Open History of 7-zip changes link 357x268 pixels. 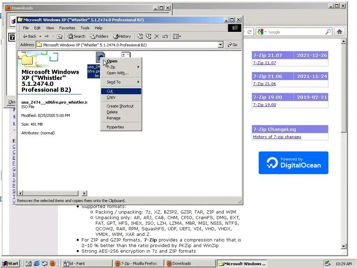277,137
